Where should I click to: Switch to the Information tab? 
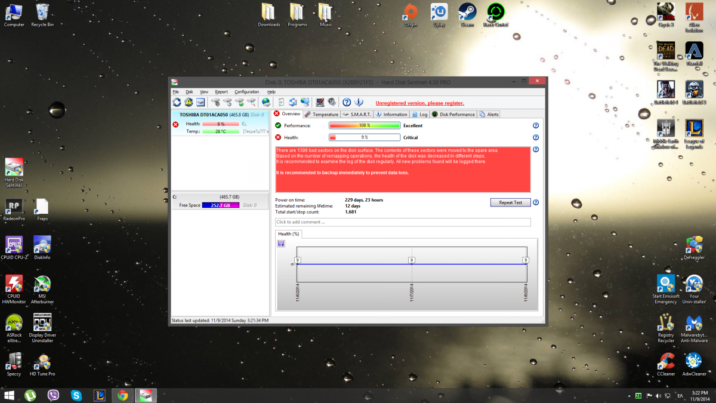pos(391,114)
